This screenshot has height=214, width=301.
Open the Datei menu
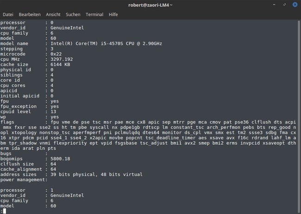click(8, 14)
